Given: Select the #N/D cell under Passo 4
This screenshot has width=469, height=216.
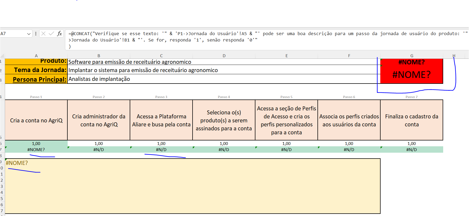Looking at the screenshot, I should [x=224, y=149].
